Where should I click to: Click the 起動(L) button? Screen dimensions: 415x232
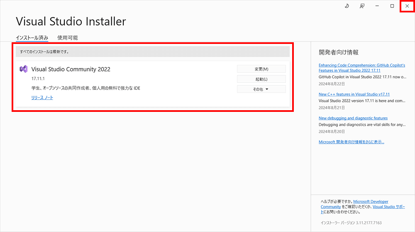point(261,79)
